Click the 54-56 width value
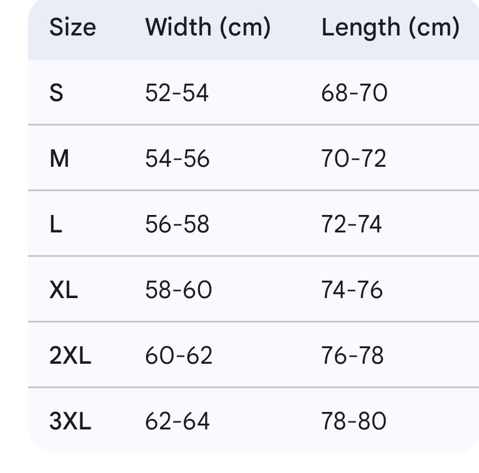The image size is (479, 473). click(x=177, y=159)
